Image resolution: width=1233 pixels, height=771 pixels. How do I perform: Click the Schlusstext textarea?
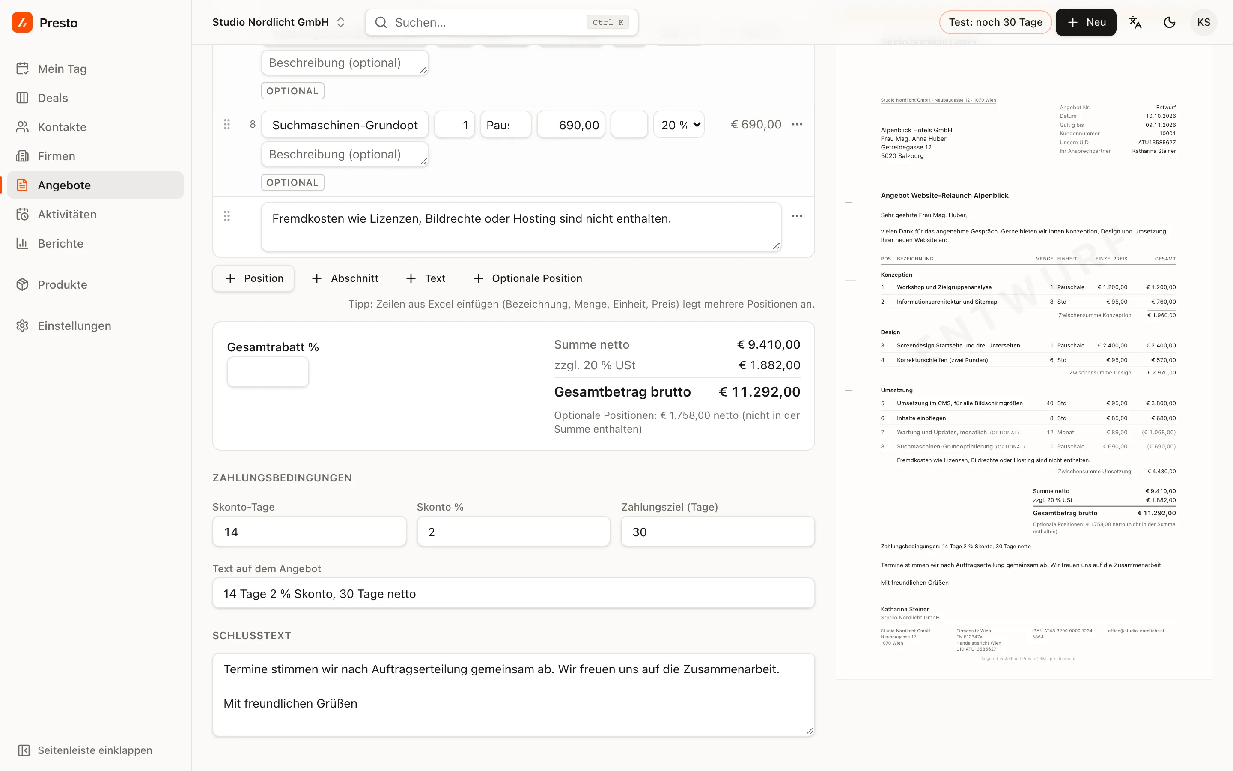tap(513, 695)
